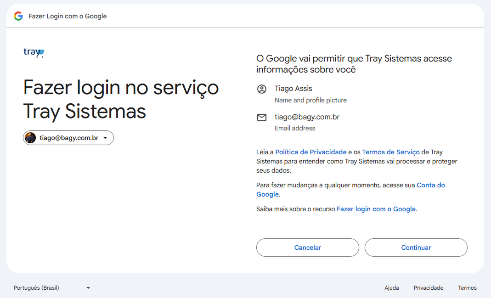491x298 pixels.
Task: Click the 'O Google vai permitir' heading
Action: pos(354,64)
